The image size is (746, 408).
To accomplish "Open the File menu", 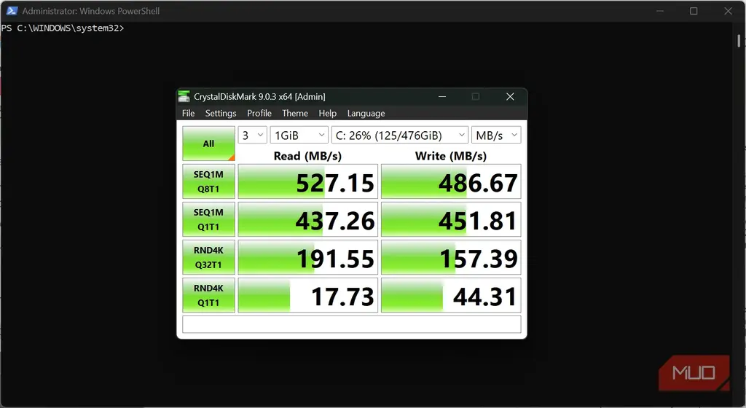I will 188,113.
